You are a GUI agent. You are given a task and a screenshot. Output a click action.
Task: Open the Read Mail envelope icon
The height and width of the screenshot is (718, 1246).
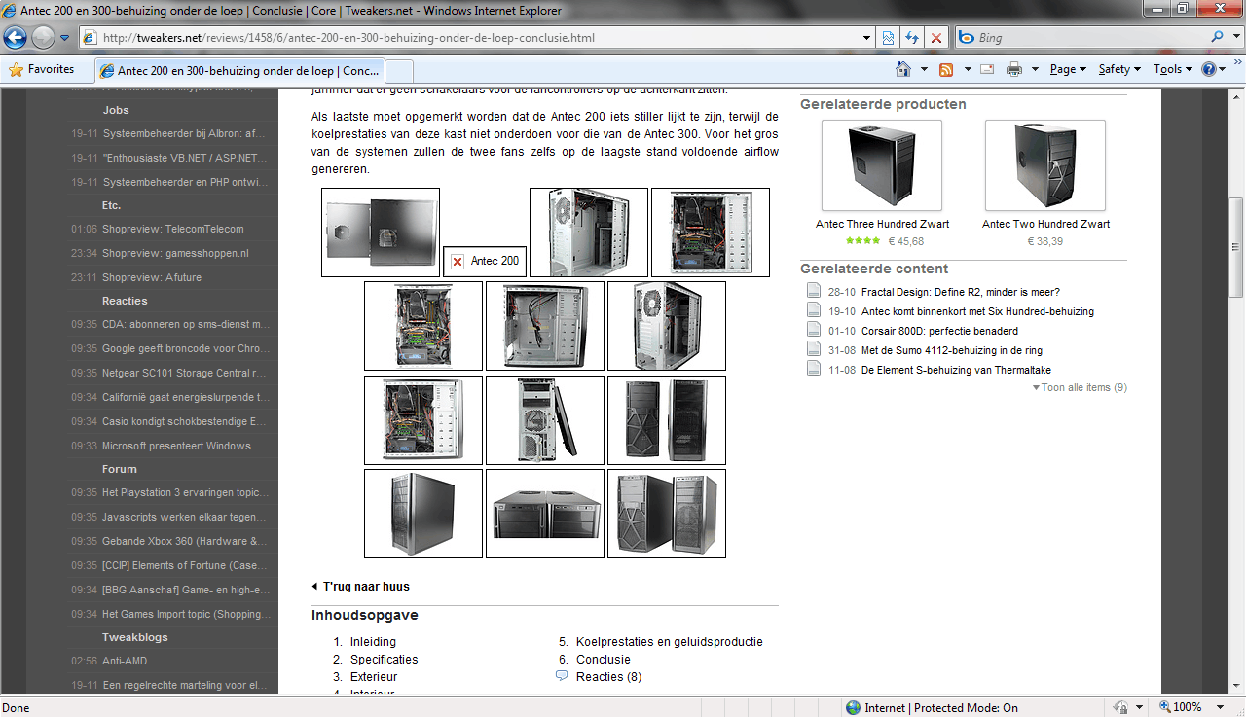pos(987,69)
